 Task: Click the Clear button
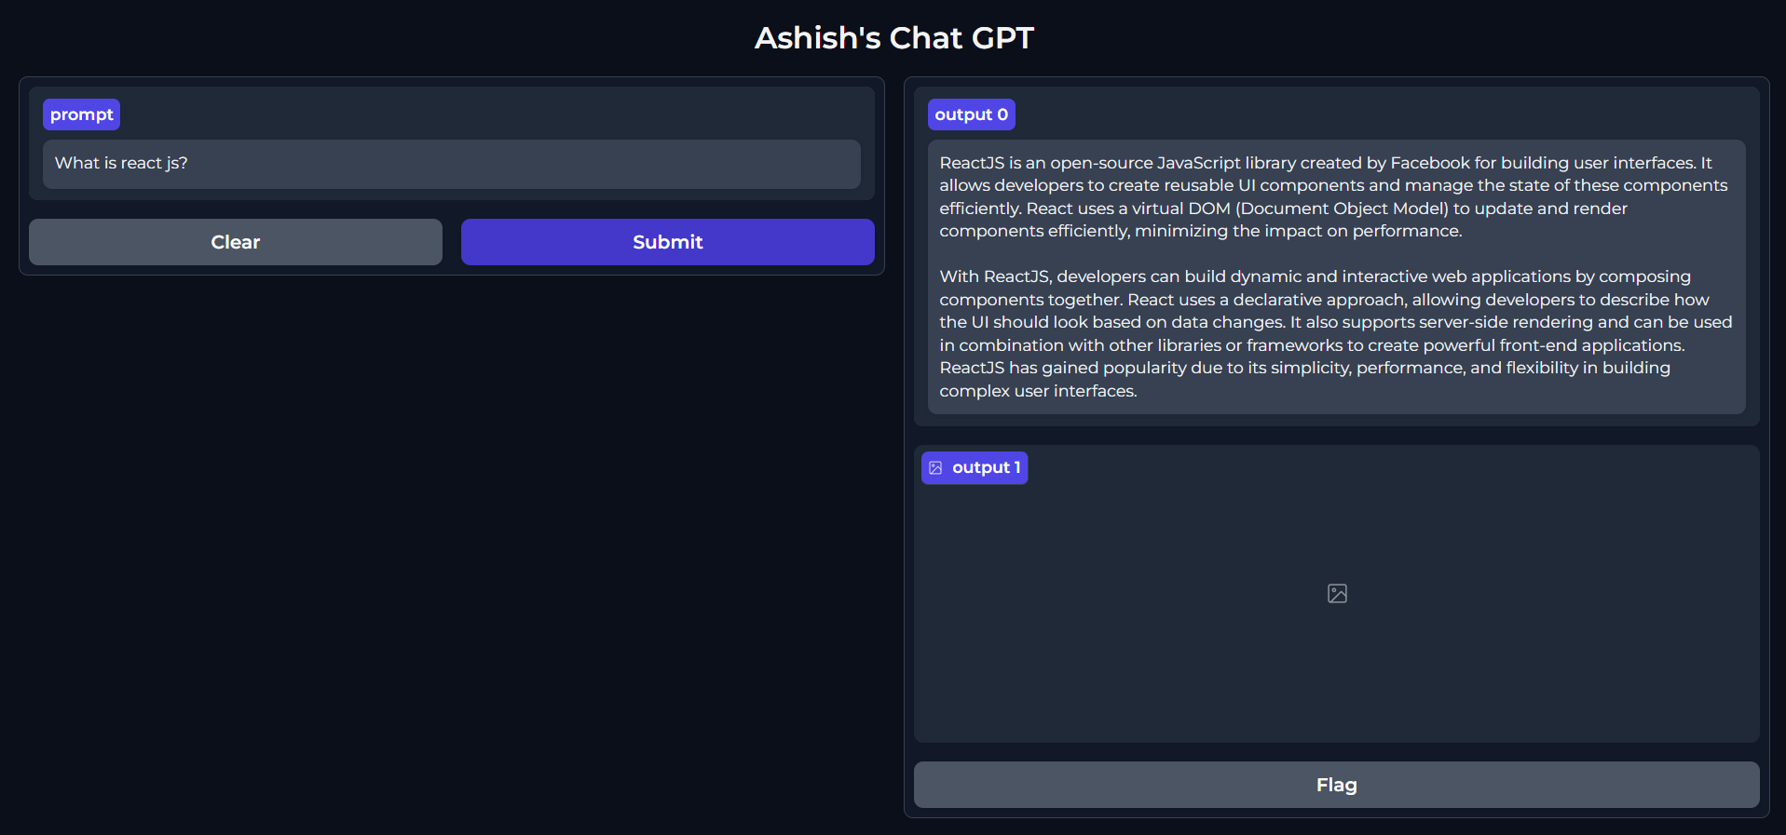[235, 242]
